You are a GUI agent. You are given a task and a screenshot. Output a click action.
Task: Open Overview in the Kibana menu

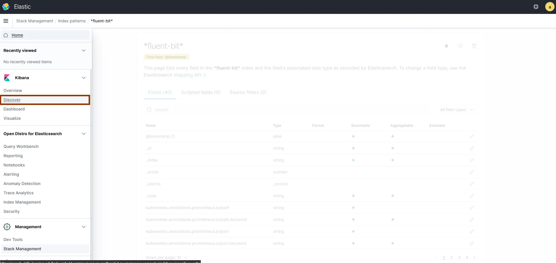click(x=13, y=90)
